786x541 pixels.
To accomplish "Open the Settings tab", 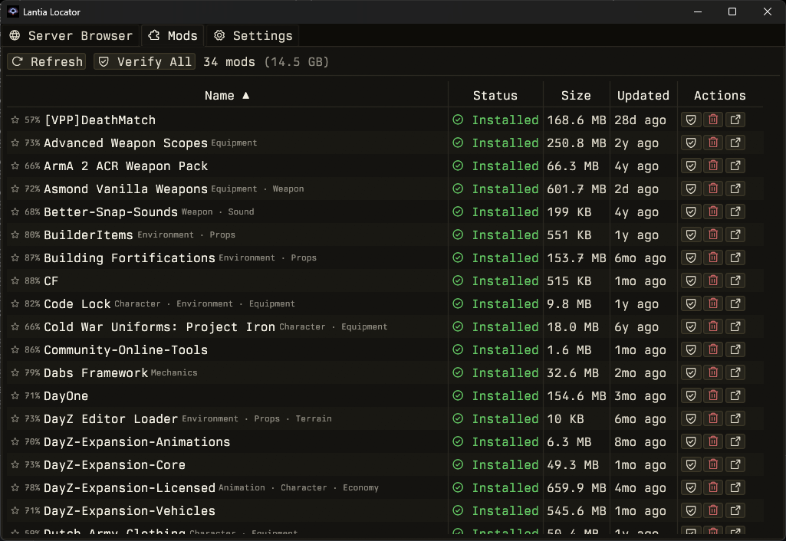I will point(253,35).
